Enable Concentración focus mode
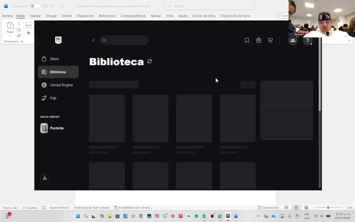Viewport: 355px width, 222px height. tap(268, 208)
